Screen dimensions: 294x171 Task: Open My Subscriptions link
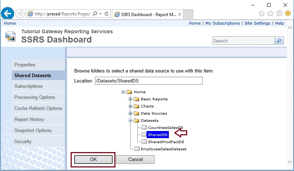point(223,23)
